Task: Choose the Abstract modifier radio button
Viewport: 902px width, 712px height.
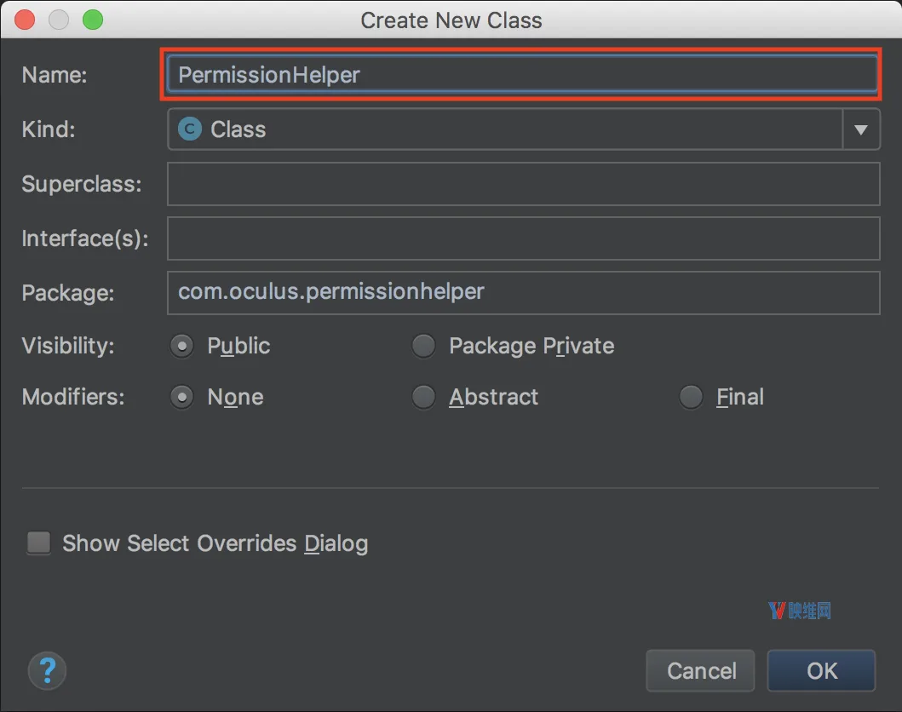Action: (x=424, y=398)
